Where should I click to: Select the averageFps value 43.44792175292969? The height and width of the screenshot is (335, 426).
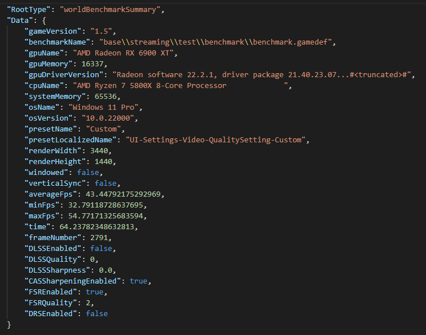[123, 194]
